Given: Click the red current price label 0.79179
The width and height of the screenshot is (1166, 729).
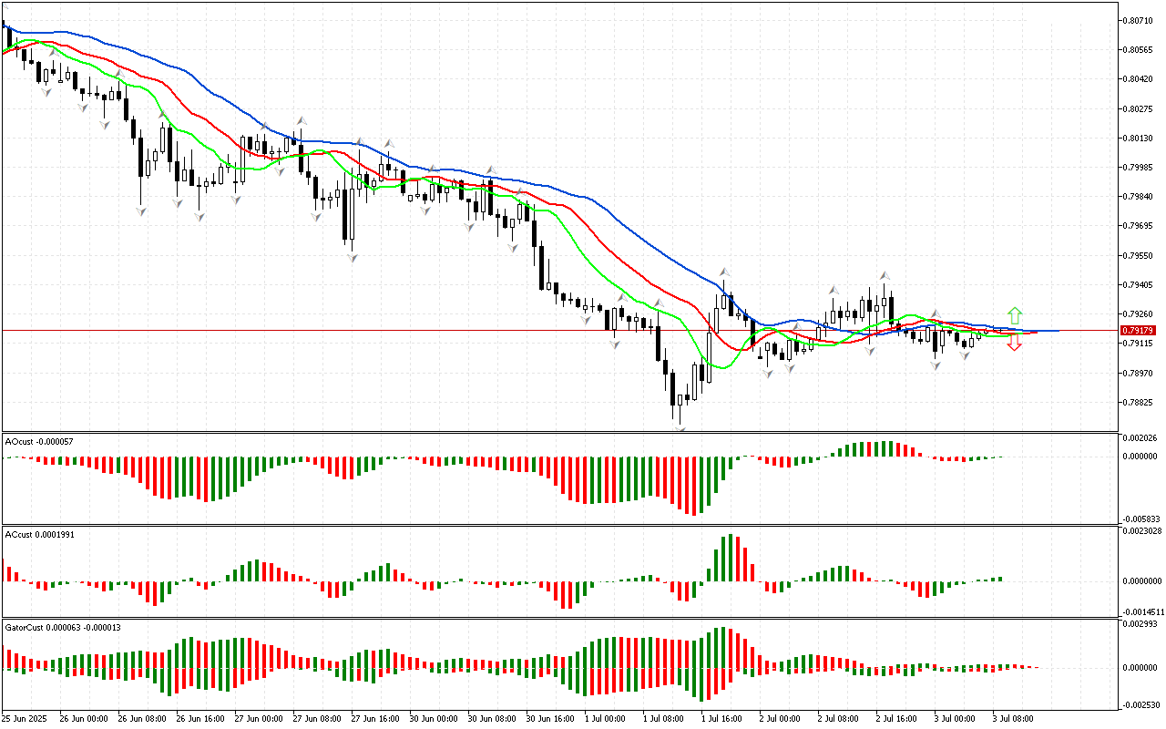Looking at the screenshot, I should pyautogui.click(x=1138, y=330).
